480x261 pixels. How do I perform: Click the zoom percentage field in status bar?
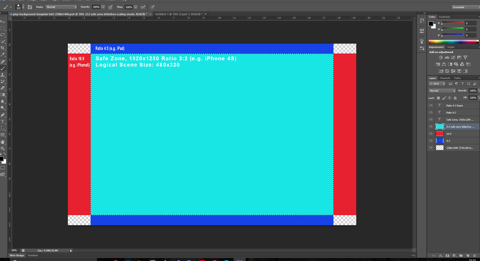tap(14, 250)
